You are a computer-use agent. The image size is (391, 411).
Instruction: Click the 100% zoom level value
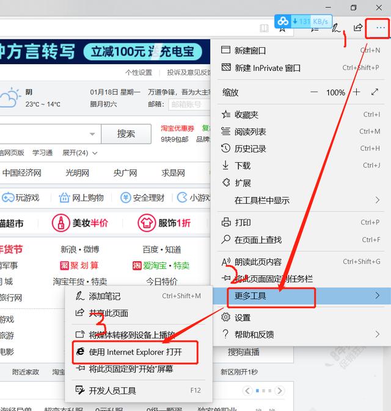pyautogui.click(x=335, y=92)
